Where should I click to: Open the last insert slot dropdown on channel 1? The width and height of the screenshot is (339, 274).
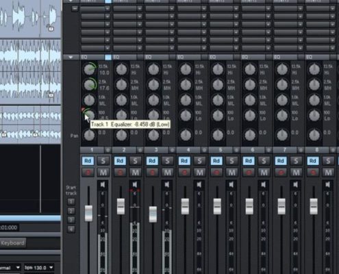(x=108, y=48)
